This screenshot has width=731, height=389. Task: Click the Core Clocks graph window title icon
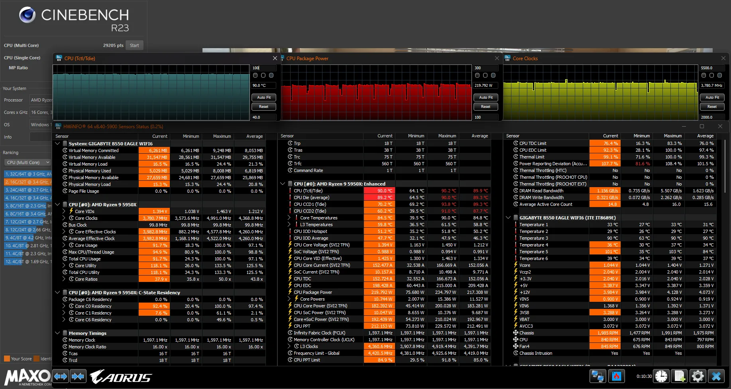click(507, 58)
